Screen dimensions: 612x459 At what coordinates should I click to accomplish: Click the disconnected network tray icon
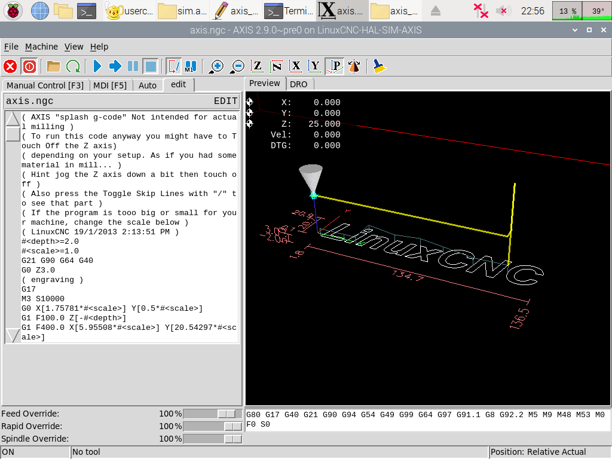click(x=481, y=11)
